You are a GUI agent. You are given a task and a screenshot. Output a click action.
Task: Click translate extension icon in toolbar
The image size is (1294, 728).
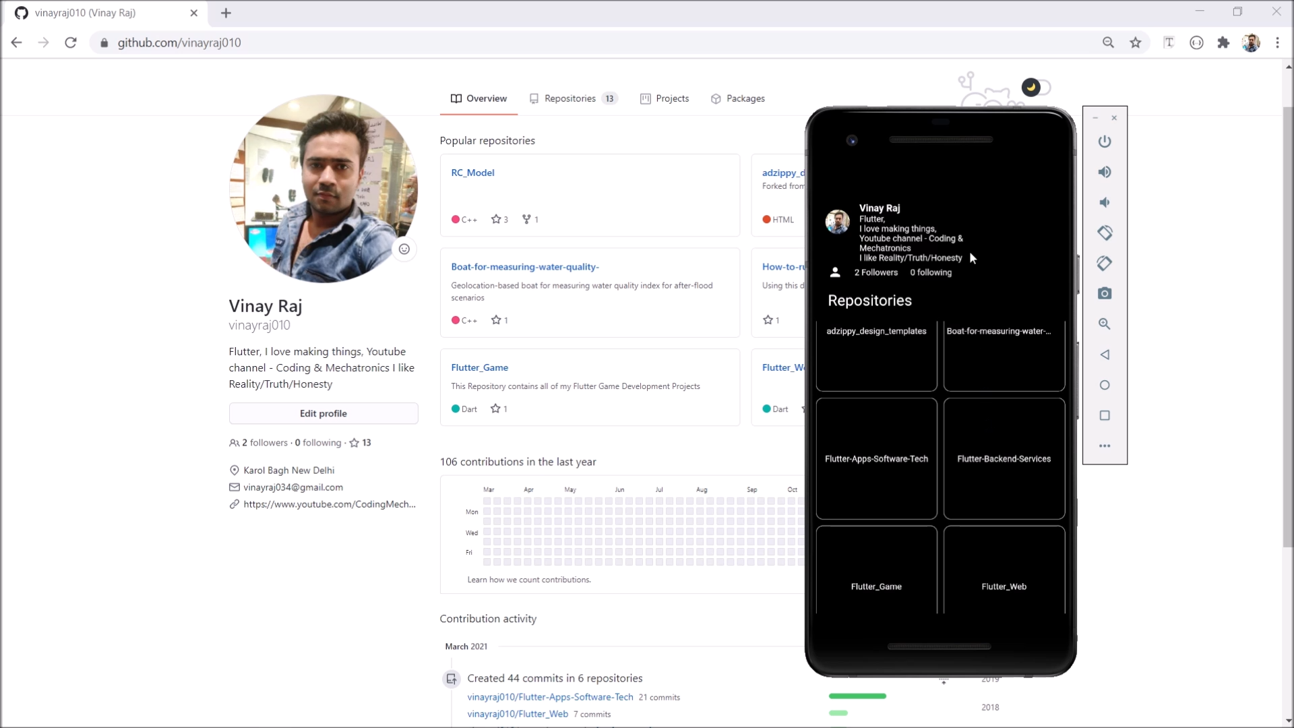[1169, 42]
